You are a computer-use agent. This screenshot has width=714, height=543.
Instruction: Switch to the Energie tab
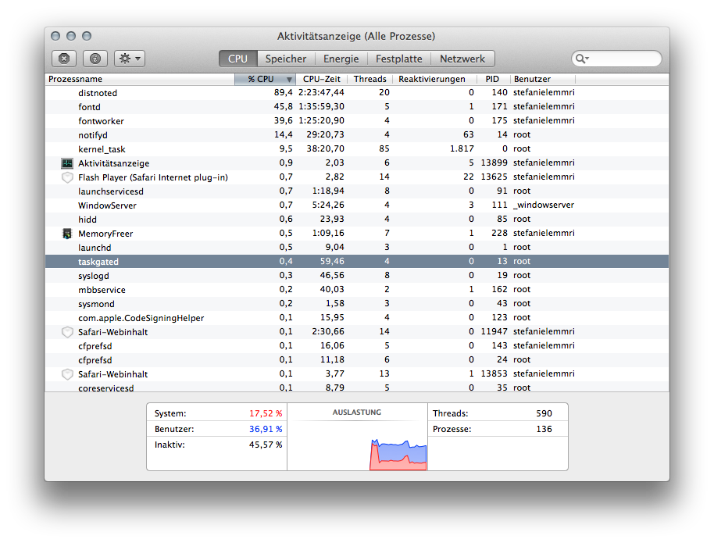coord(341,59)
